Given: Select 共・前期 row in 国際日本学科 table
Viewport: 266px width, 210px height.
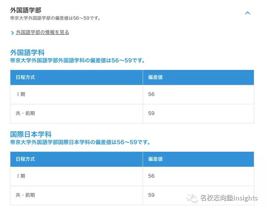Looking at the screenshot, I should pos(132,195).
